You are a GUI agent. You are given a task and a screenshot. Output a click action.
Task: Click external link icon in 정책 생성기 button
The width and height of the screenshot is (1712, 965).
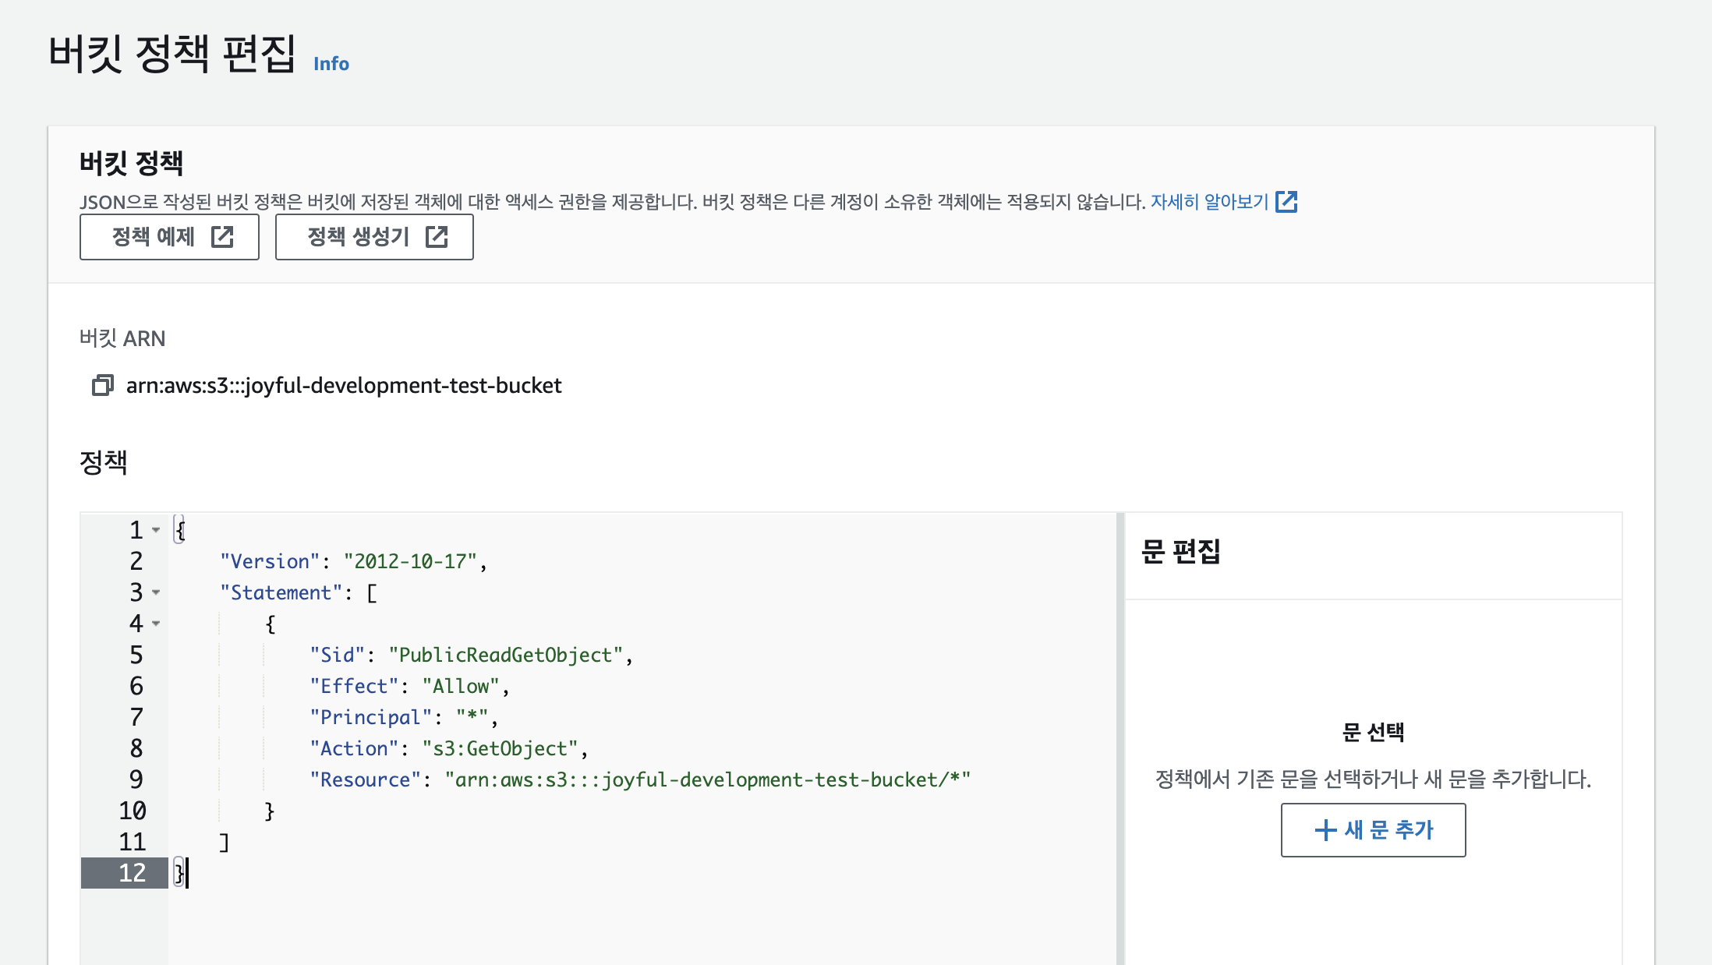tap(437, 237)
